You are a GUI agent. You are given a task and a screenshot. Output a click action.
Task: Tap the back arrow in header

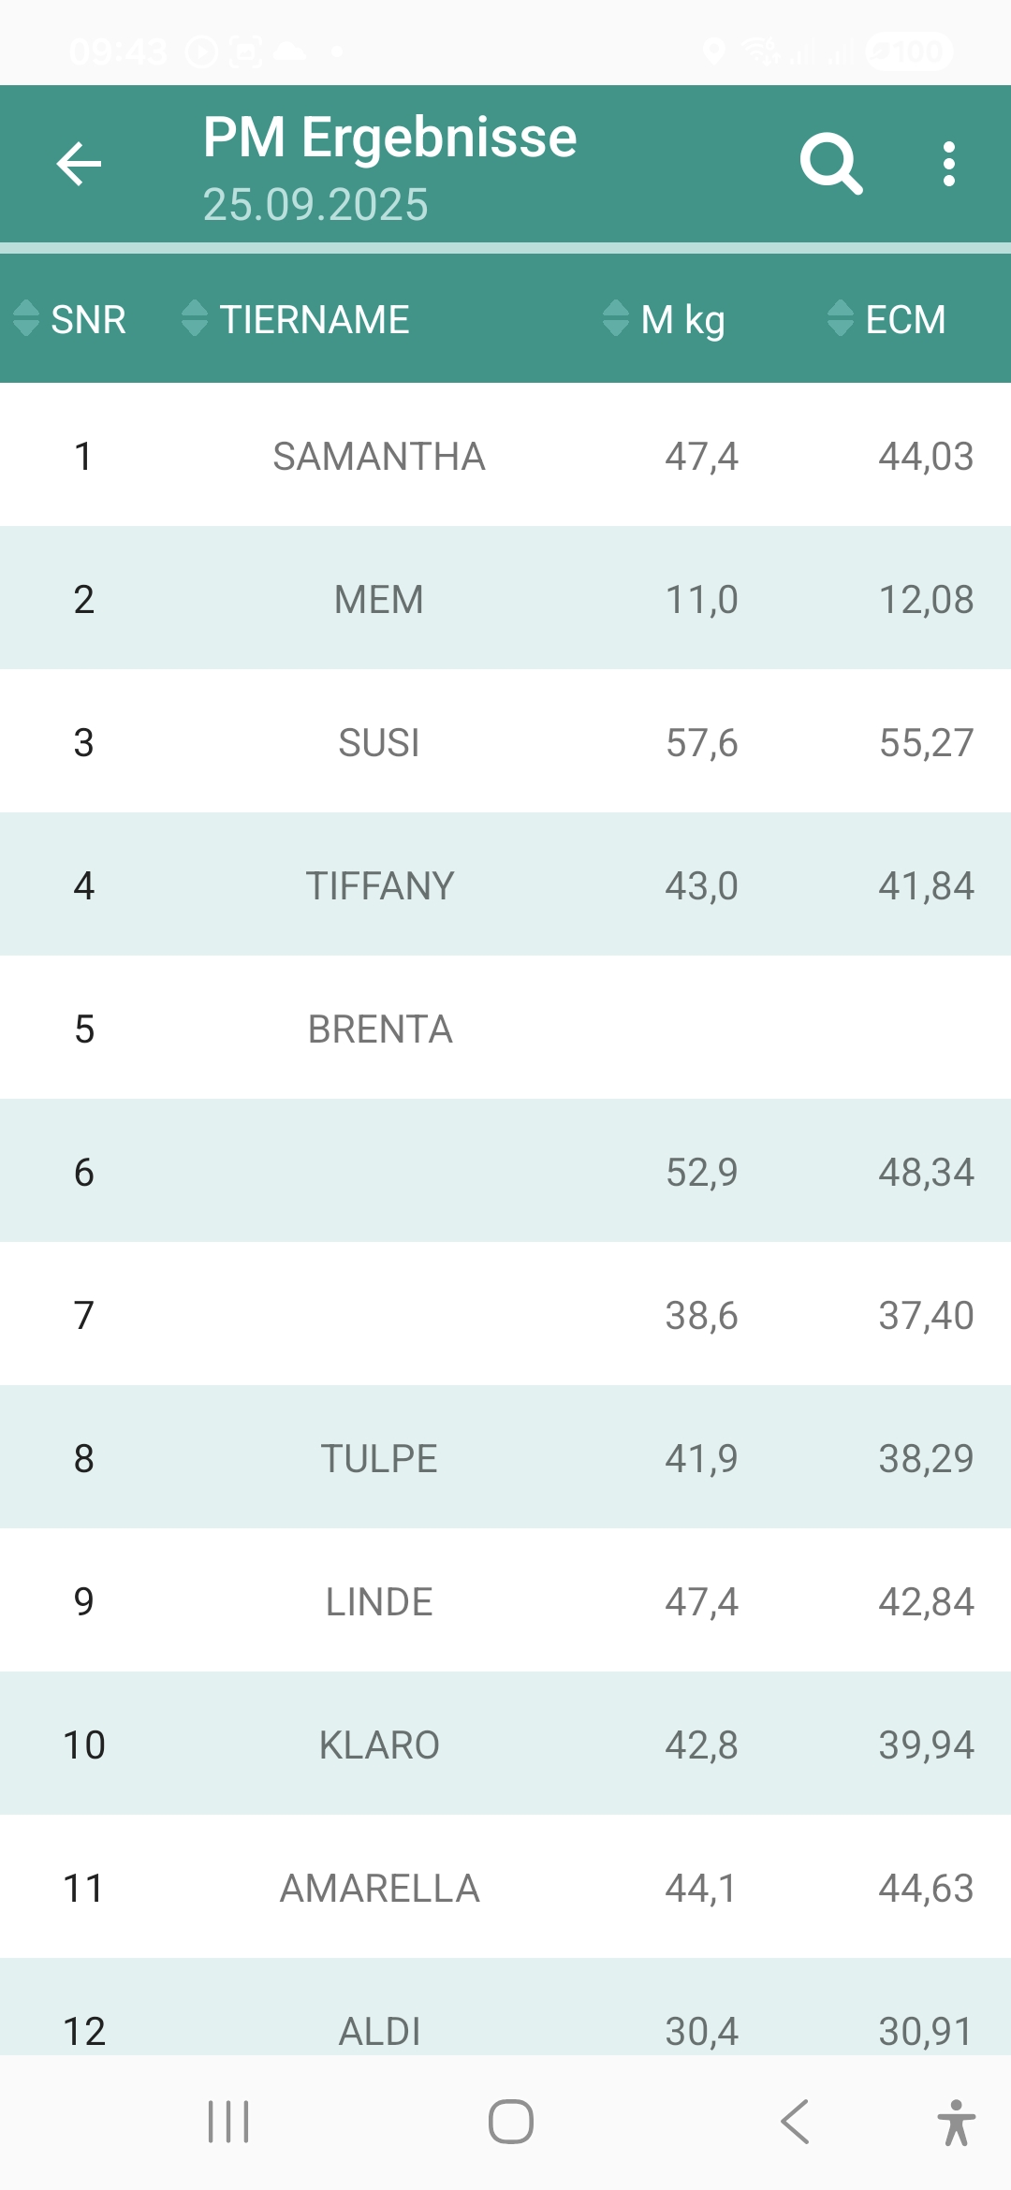[x=79, y=164]
